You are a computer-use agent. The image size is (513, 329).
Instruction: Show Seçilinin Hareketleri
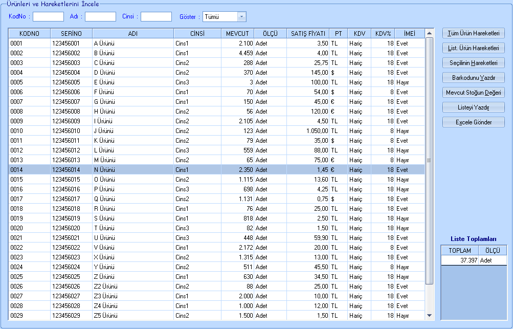coord(474,63)
